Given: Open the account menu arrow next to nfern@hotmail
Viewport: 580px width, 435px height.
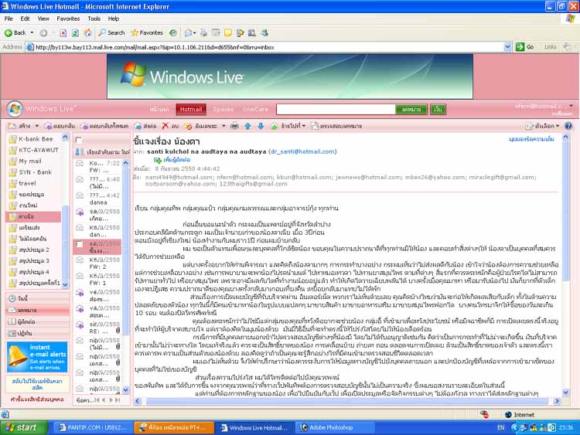Looking at the screenshot, I should pos(571,106).
